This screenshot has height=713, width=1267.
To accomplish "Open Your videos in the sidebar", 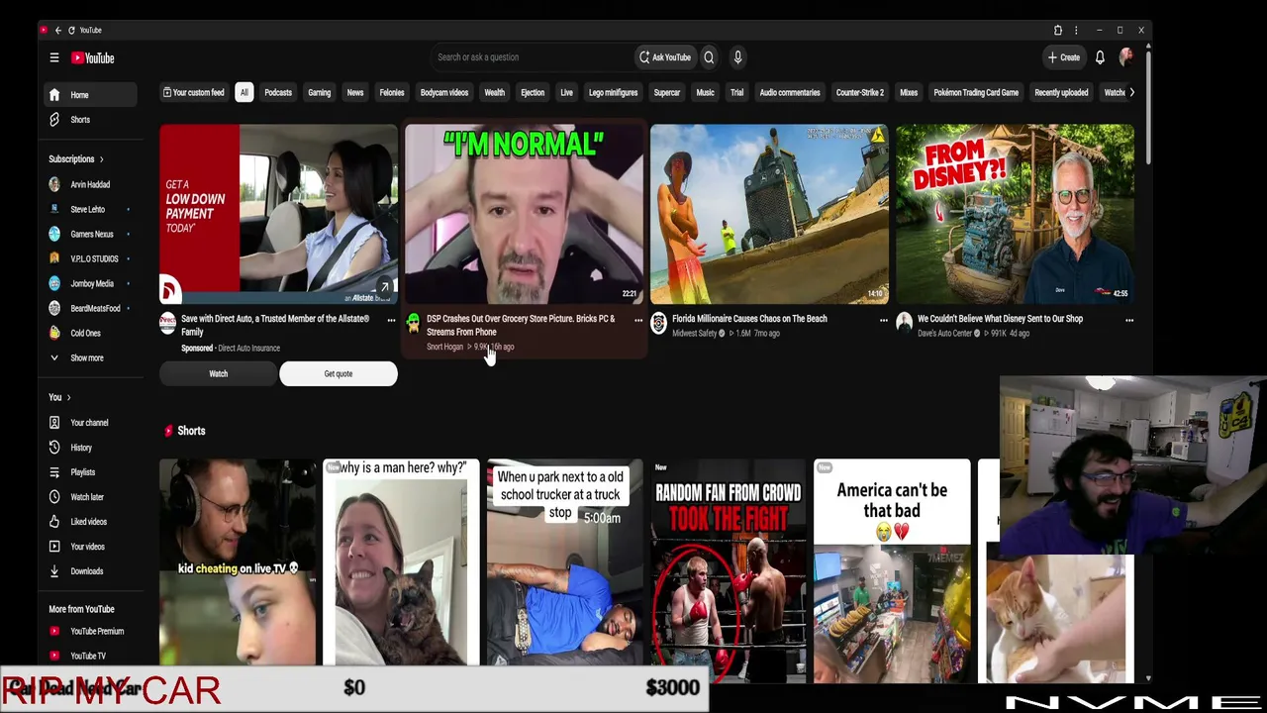I will coord(92,547).
